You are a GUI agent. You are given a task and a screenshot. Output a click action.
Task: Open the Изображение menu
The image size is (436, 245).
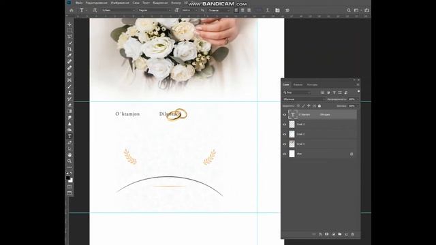point(120,3)
